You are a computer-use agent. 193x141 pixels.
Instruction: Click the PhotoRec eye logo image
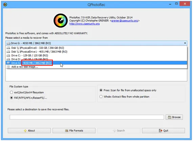[60, 20]
